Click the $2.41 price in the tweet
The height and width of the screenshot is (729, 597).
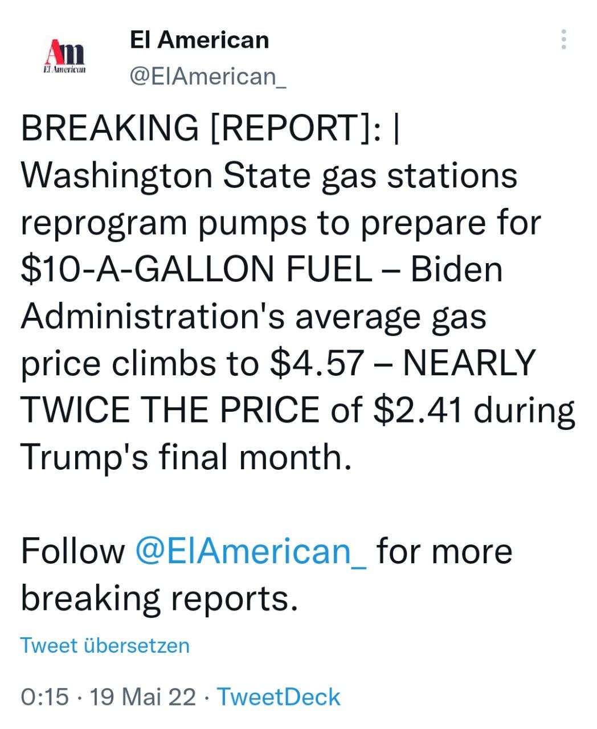418,410
